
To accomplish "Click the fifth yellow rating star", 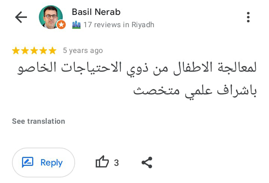I will pos(52,51).
